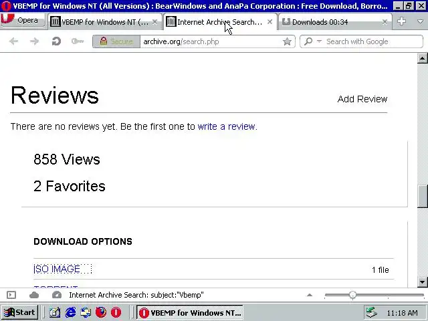Click the Show Desktop quick launch icon
The height and width of the screenshot is (321, 428).
(86, 312)
